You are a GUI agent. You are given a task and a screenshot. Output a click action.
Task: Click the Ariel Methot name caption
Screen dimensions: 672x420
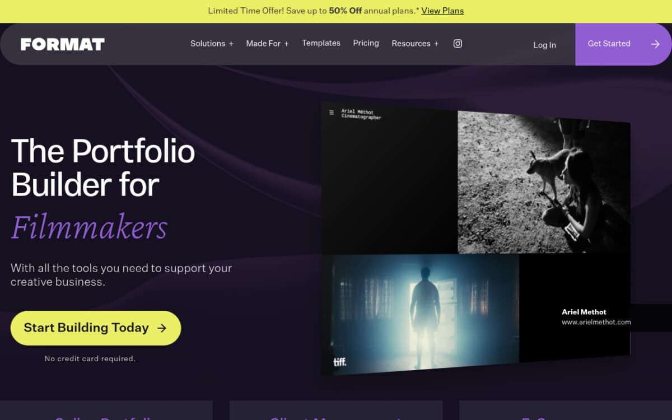pos(584,312)
